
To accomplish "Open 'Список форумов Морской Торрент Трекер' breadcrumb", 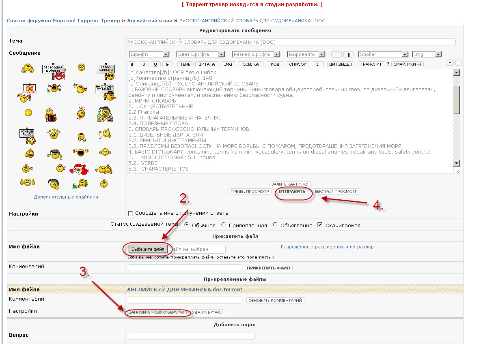I will pos(63,21).
